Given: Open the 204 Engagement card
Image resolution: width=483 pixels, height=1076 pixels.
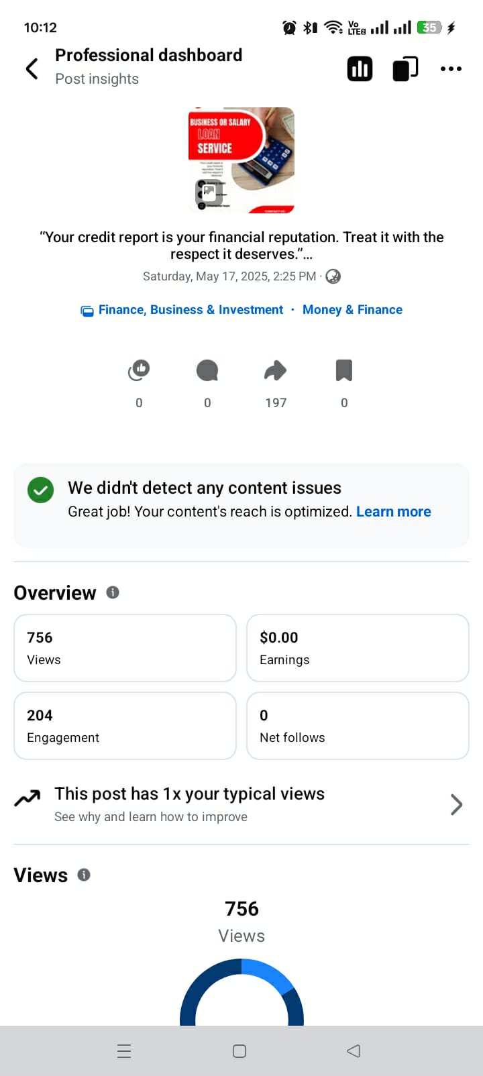Looking at the screenshot, I should [125, 726].
